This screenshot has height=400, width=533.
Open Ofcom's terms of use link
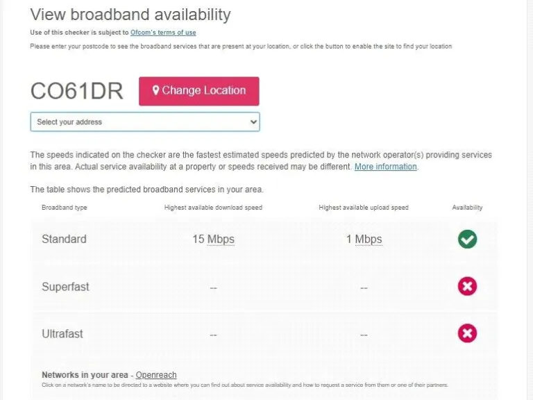(x=163, y=33)
